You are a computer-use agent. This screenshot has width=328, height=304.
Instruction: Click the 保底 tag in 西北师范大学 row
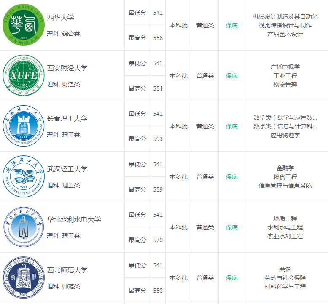pyautogui.click(x=231, y=278)
